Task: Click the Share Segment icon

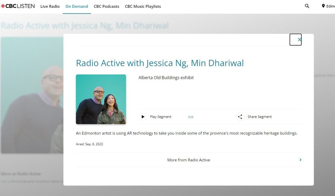Action: (240, 117)
